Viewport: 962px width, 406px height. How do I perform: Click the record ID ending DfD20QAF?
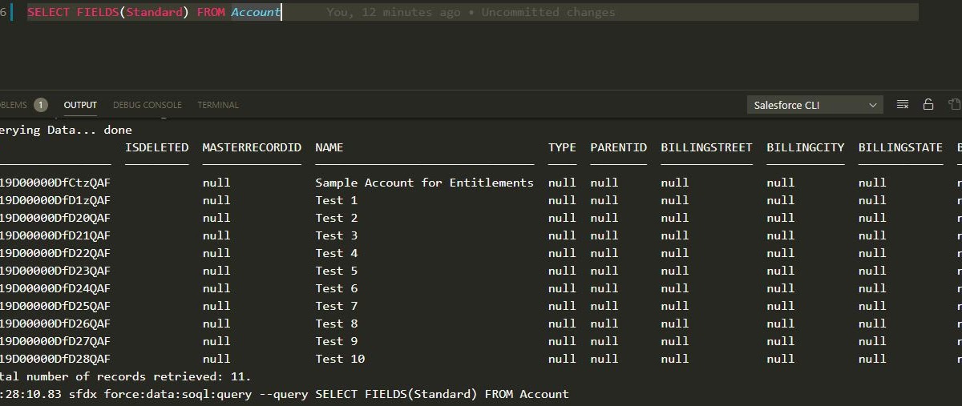55,218
